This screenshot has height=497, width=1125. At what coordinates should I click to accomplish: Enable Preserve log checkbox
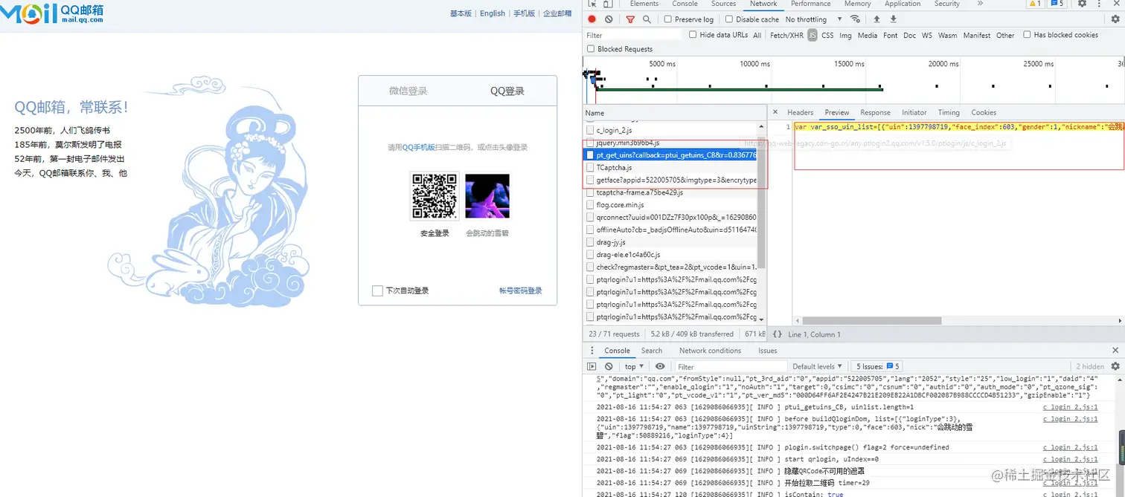pos(668,19)
